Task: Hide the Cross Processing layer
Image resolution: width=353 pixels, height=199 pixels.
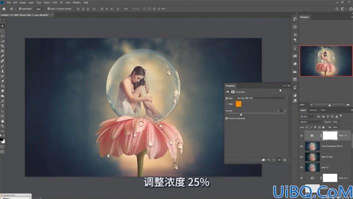Action: 301,146
